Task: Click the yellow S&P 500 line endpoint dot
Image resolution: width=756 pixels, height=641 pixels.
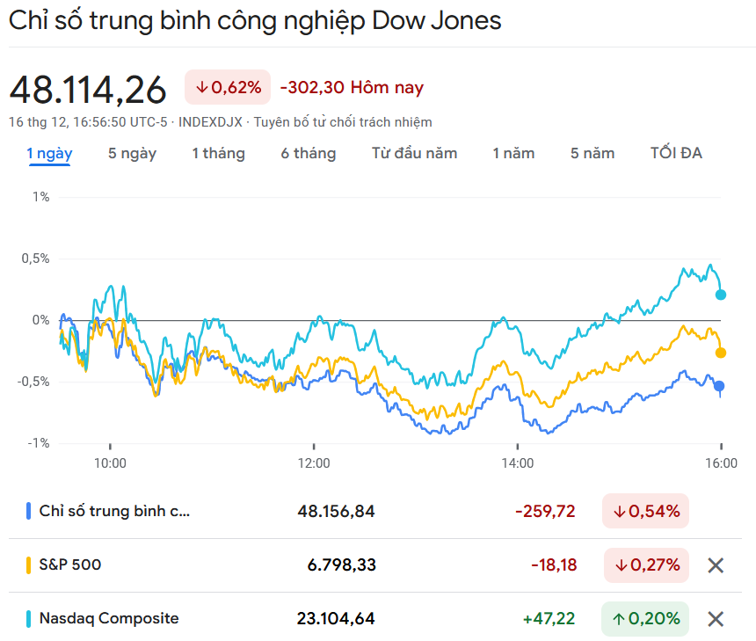Action: point(721,353)
